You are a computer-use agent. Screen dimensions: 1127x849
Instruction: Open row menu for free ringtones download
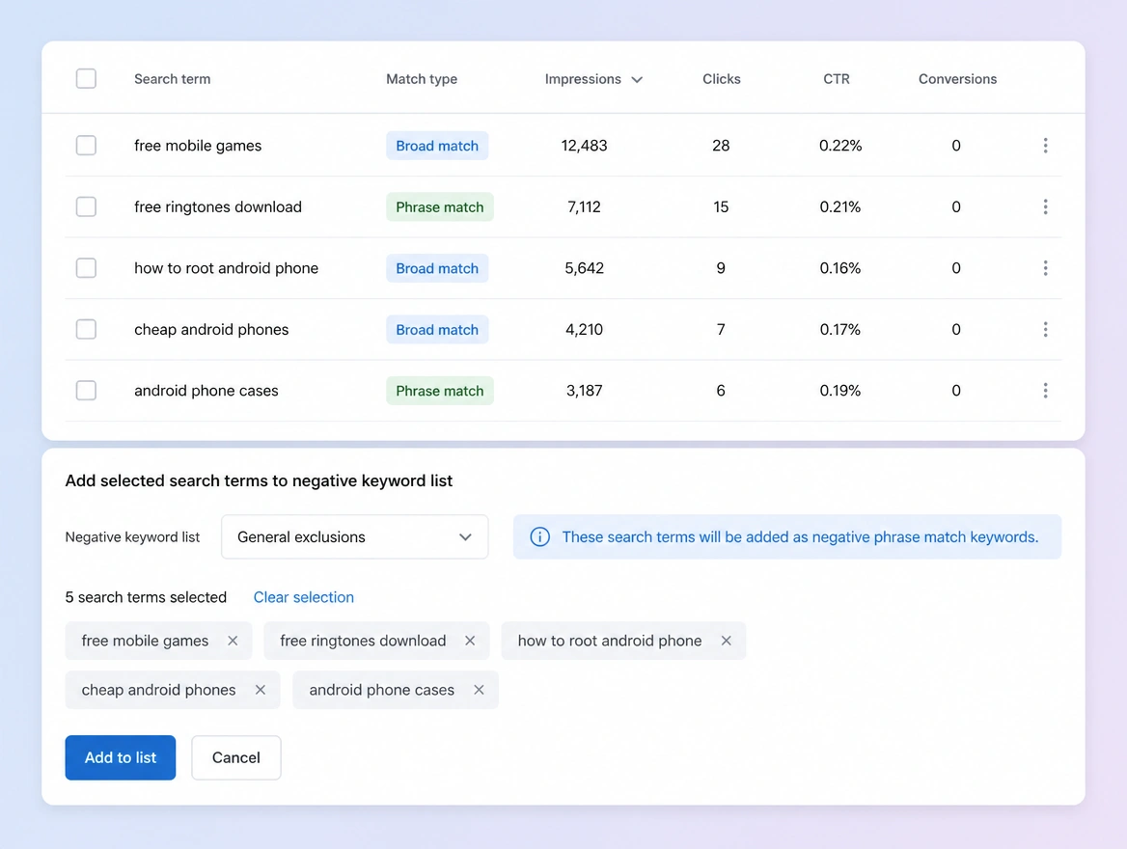[x=1045, y=207]
